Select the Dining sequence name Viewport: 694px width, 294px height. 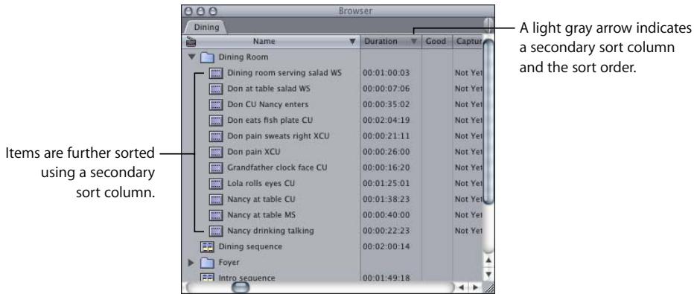(250, 246)
